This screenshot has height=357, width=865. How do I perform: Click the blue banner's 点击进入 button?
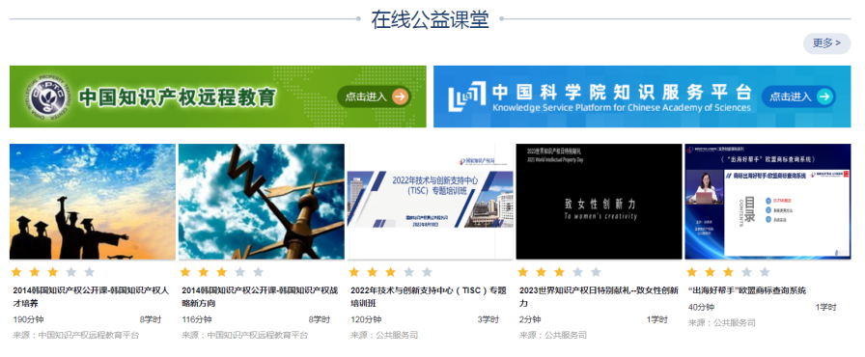click(798, 96)
